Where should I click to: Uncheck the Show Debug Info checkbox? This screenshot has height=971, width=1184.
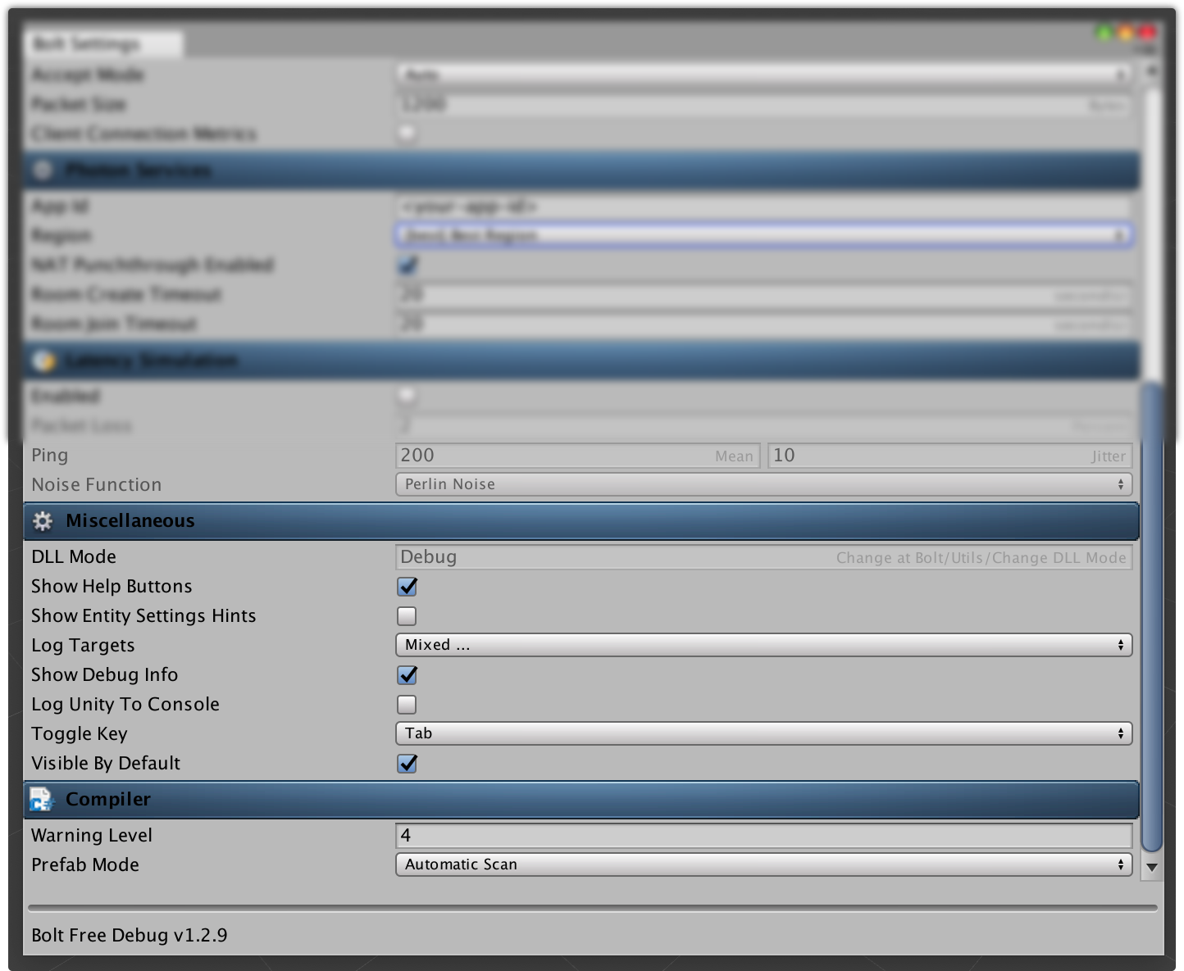(x=407, y=675)
